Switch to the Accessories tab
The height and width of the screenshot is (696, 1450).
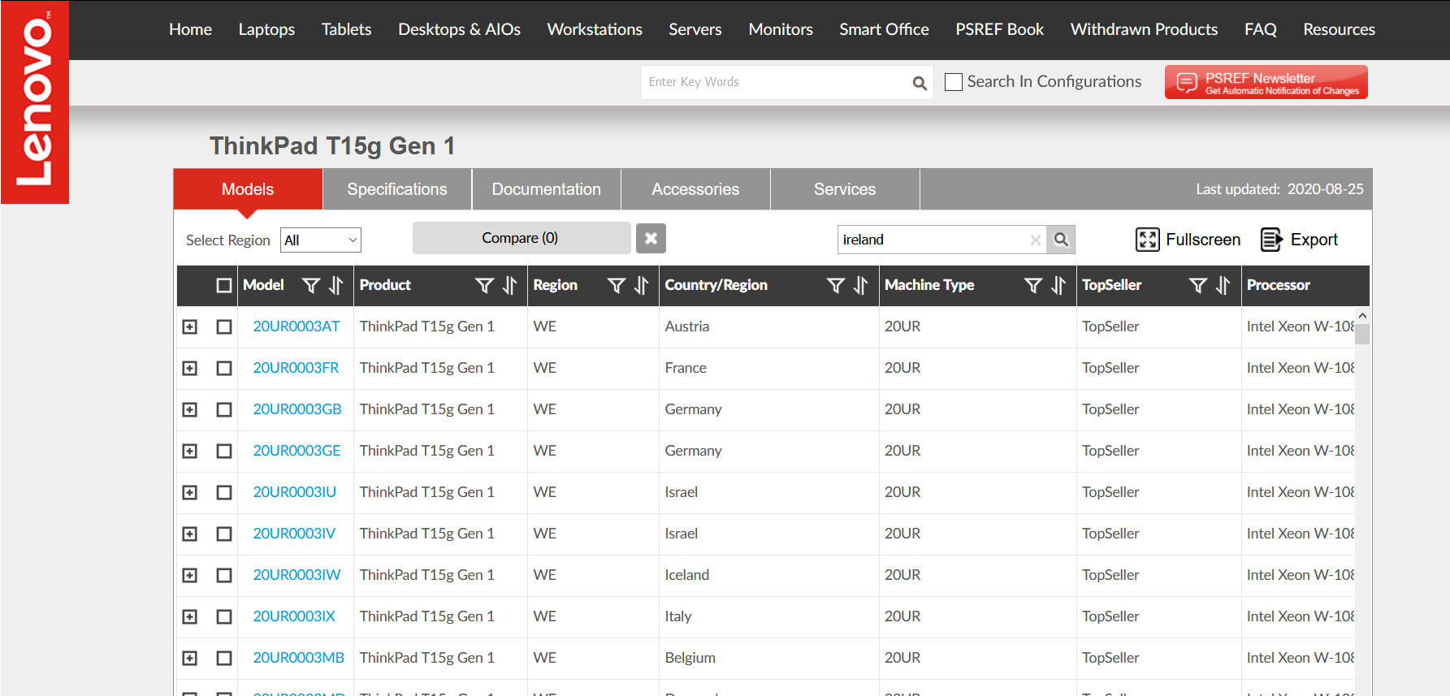[x=696, y=189]
